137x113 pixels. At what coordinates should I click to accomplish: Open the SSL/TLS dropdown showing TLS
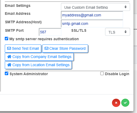pos(118,32)
